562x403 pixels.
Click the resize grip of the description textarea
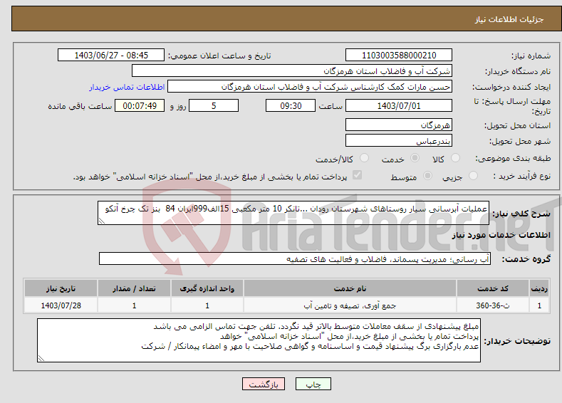click(102, 221)
